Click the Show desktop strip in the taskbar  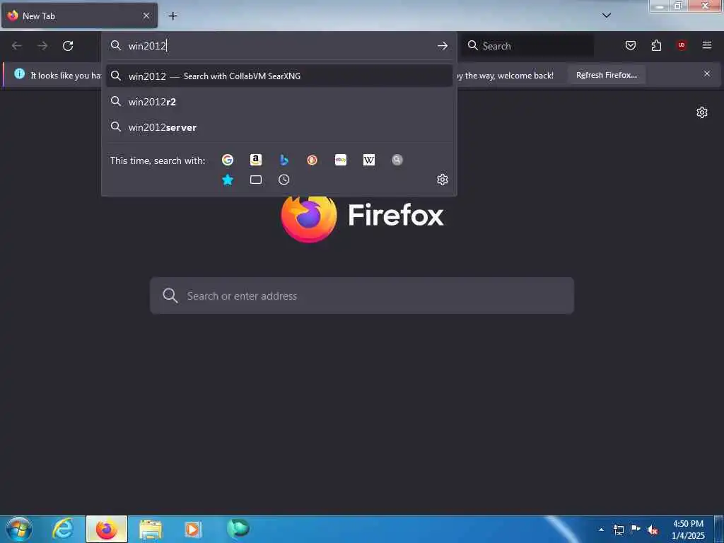click(x=719, y=529)
